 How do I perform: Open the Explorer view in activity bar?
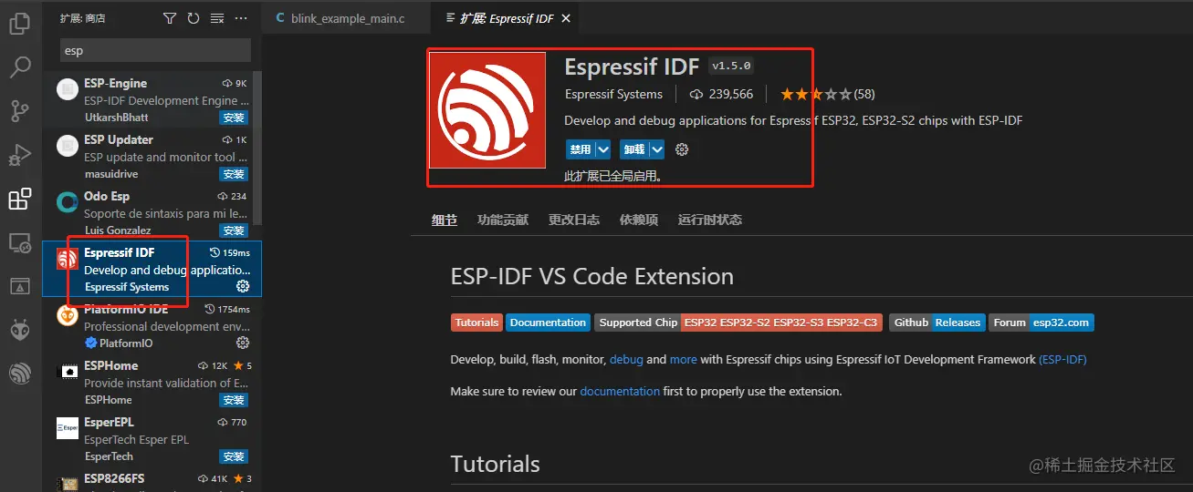pos(19,24)
